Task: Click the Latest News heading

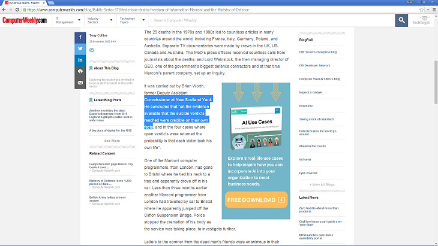Action: (308, 198)
